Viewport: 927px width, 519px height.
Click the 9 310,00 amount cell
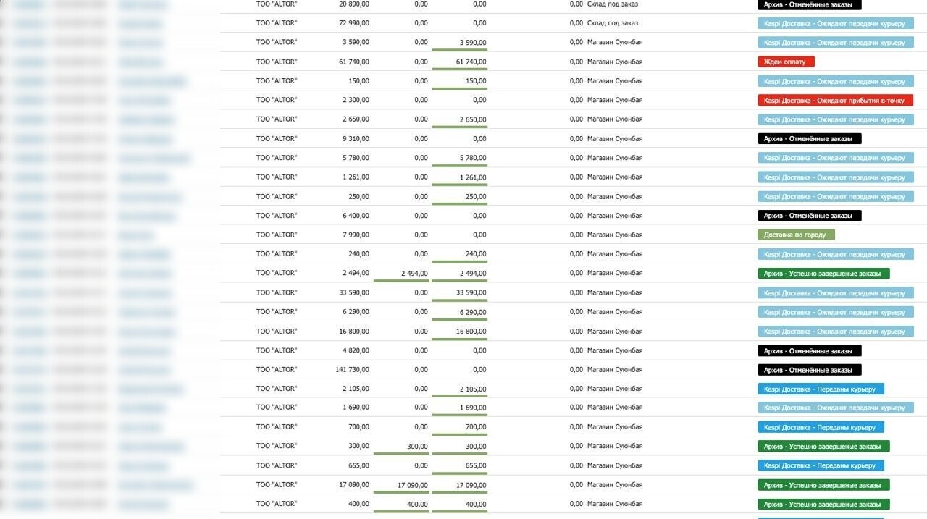[356, 138]
